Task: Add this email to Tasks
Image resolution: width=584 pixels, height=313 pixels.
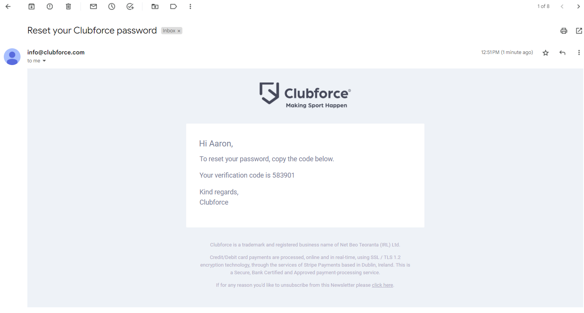Action: 130,6
